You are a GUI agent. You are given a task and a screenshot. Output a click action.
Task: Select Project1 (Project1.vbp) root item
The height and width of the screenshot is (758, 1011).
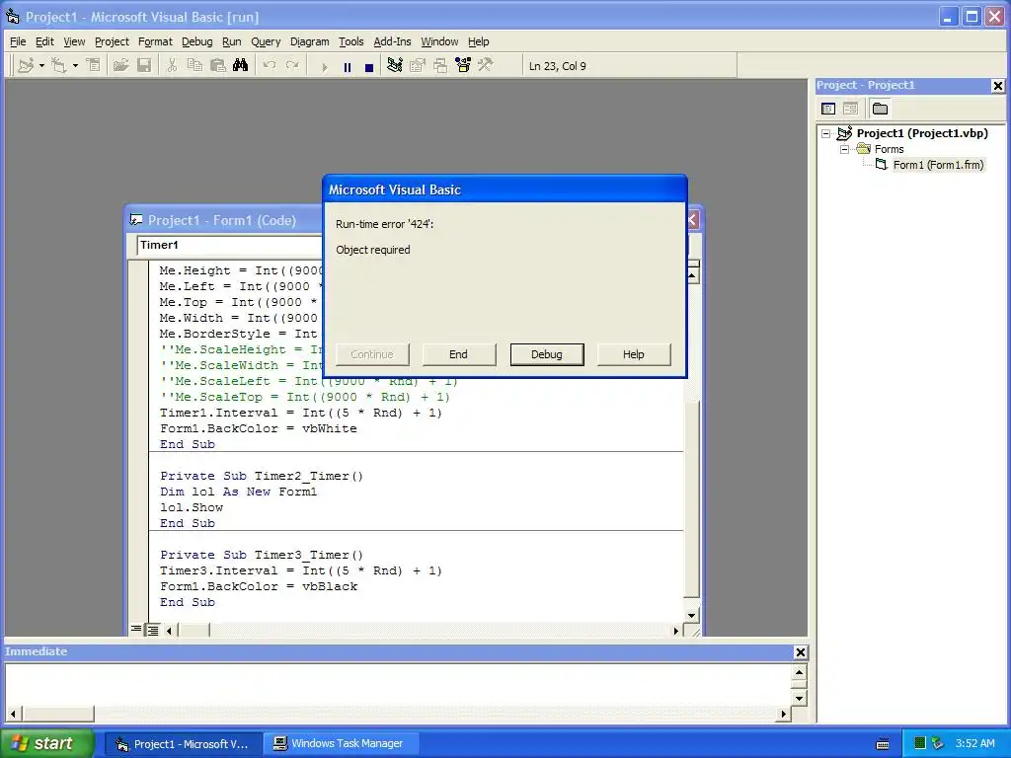(922, 133)
